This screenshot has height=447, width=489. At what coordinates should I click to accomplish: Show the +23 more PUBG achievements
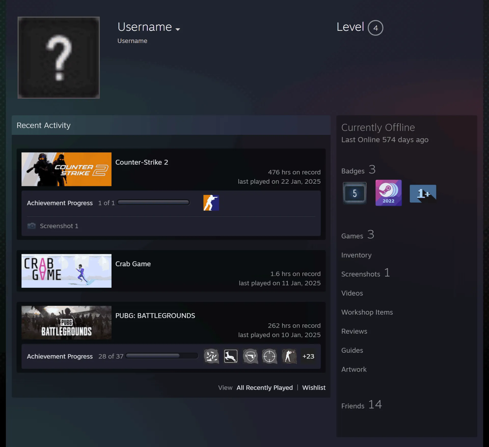(x=308, y=356)
